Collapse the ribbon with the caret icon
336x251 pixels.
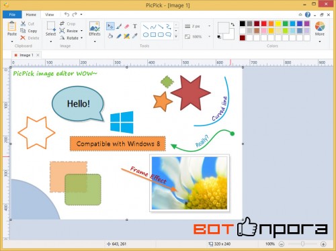coord(300,15)
